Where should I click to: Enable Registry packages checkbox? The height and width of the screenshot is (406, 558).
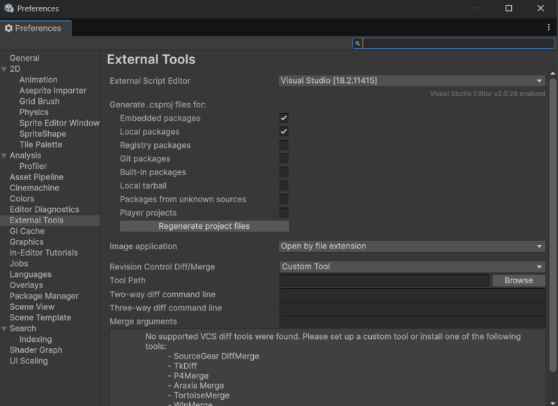[284, 145]
